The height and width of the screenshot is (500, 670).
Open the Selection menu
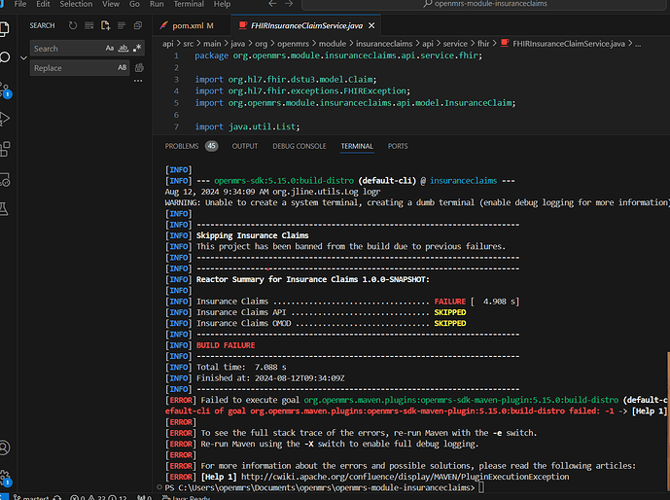[76, 4]
